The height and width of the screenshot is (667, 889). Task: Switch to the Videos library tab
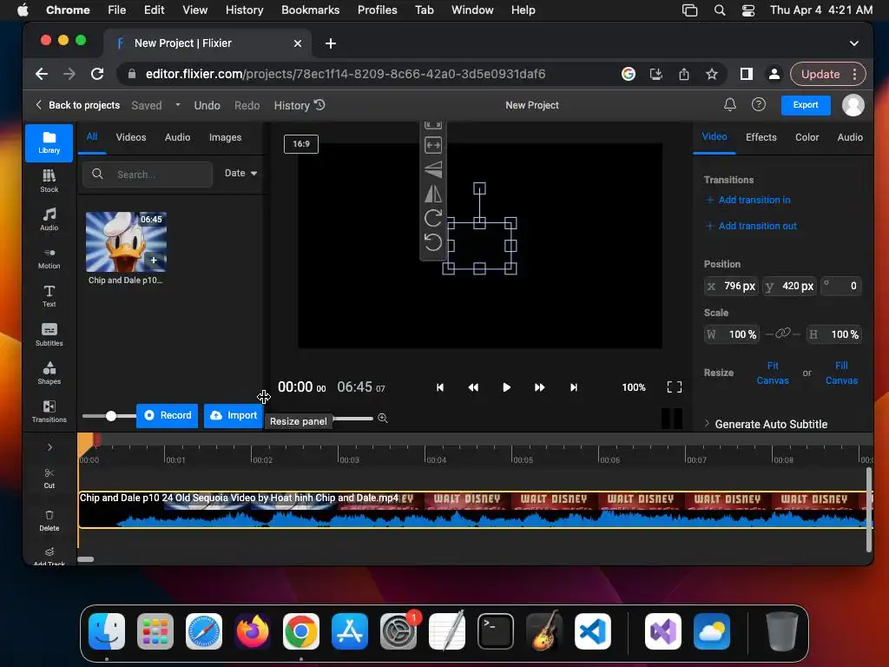pyautogui.click(x=131, y=137)
